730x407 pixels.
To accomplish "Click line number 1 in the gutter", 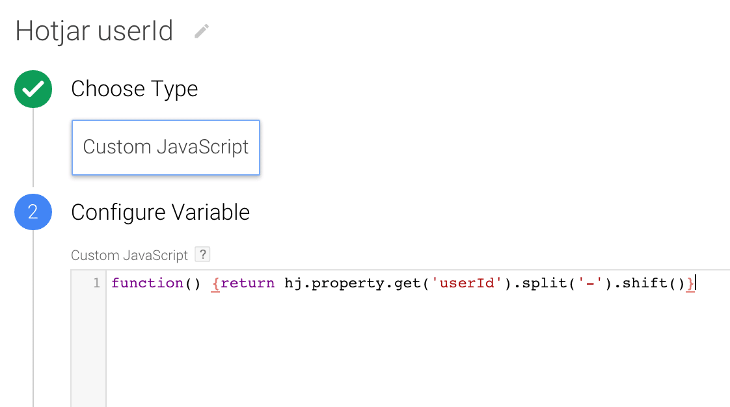I will [96, 283].
